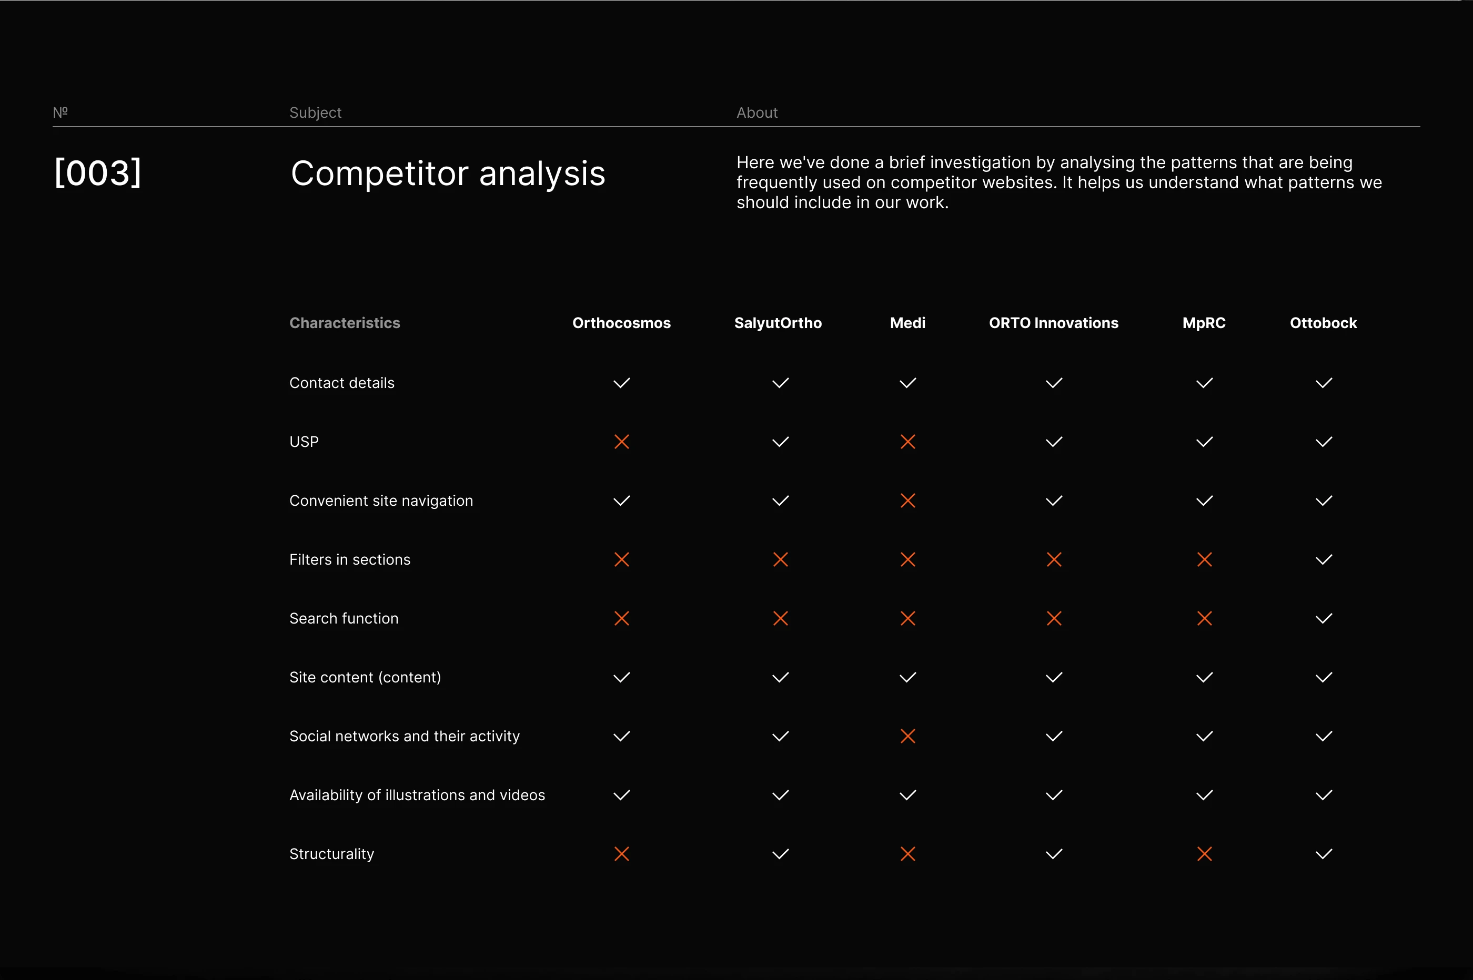Select the ORTO Innovations column header

tap(1054, 323)
